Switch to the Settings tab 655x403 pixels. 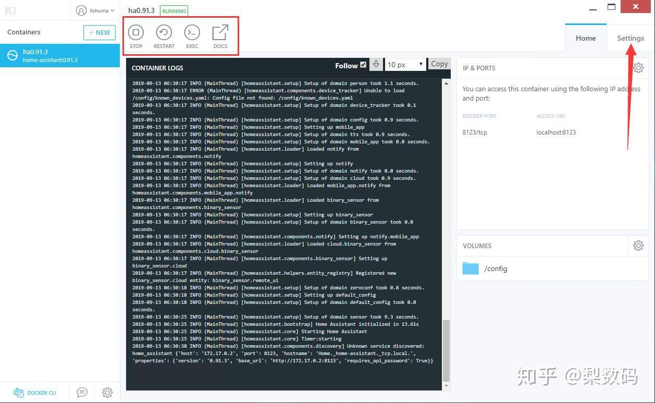tap(630, 38)
